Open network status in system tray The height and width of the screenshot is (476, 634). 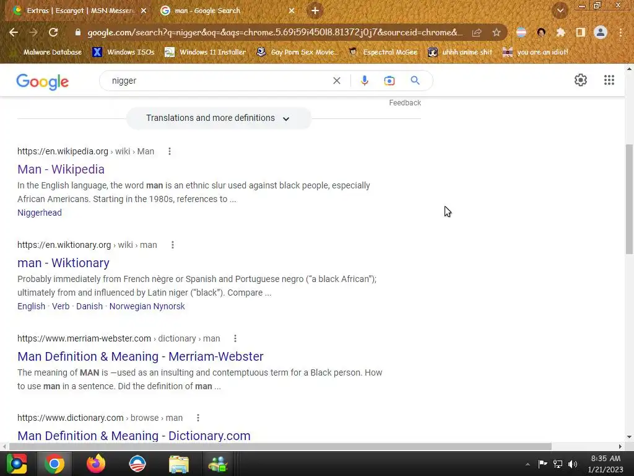(x=558, y=464)
